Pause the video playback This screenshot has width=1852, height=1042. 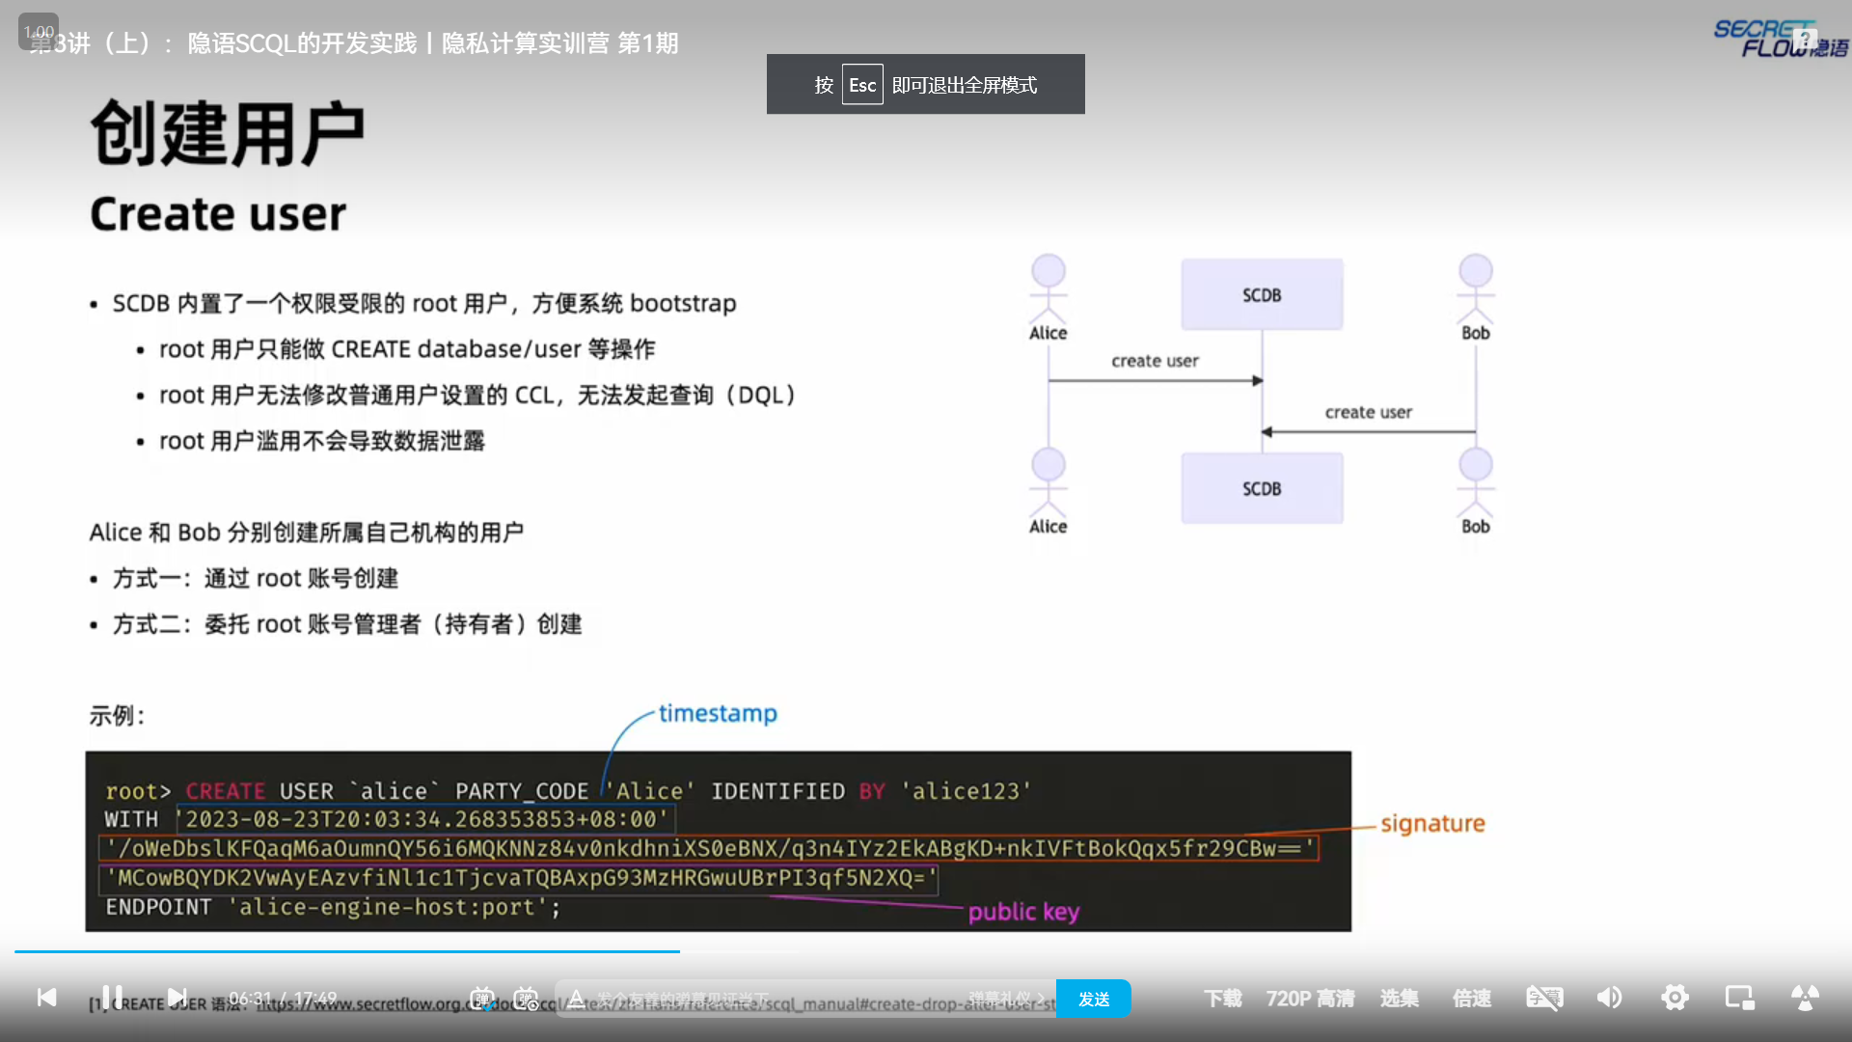coord(112,997)
